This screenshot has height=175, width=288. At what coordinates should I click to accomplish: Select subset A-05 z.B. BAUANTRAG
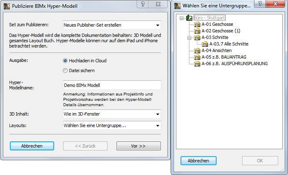(x=224, y=57)
